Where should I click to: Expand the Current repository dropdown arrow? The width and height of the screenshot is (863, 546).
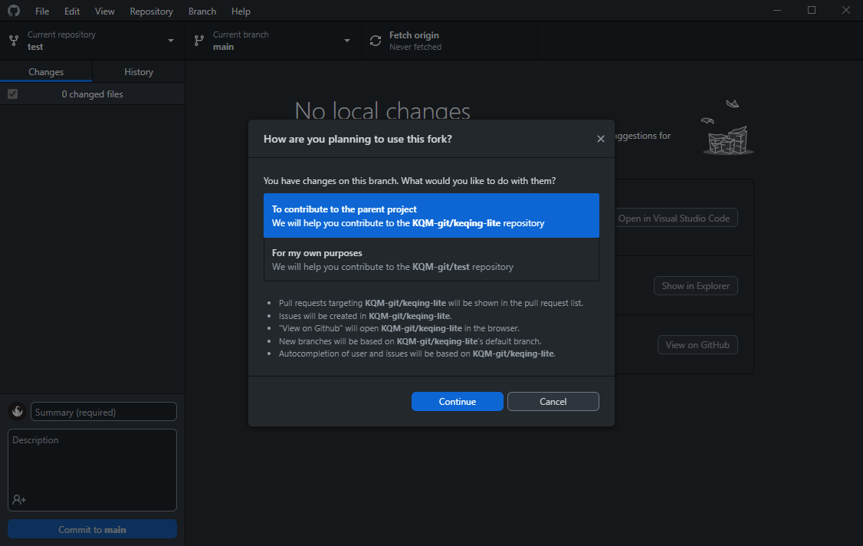coord(170,41)
